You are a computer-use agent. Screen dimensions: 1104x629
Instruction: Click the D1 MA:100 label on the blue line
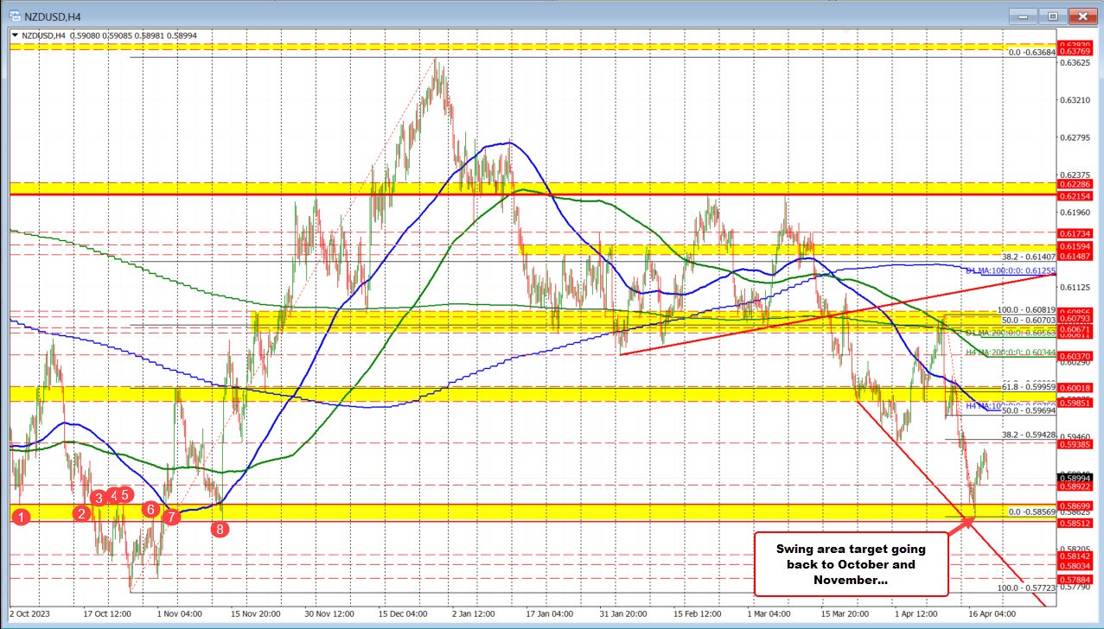pos(1009,270)
